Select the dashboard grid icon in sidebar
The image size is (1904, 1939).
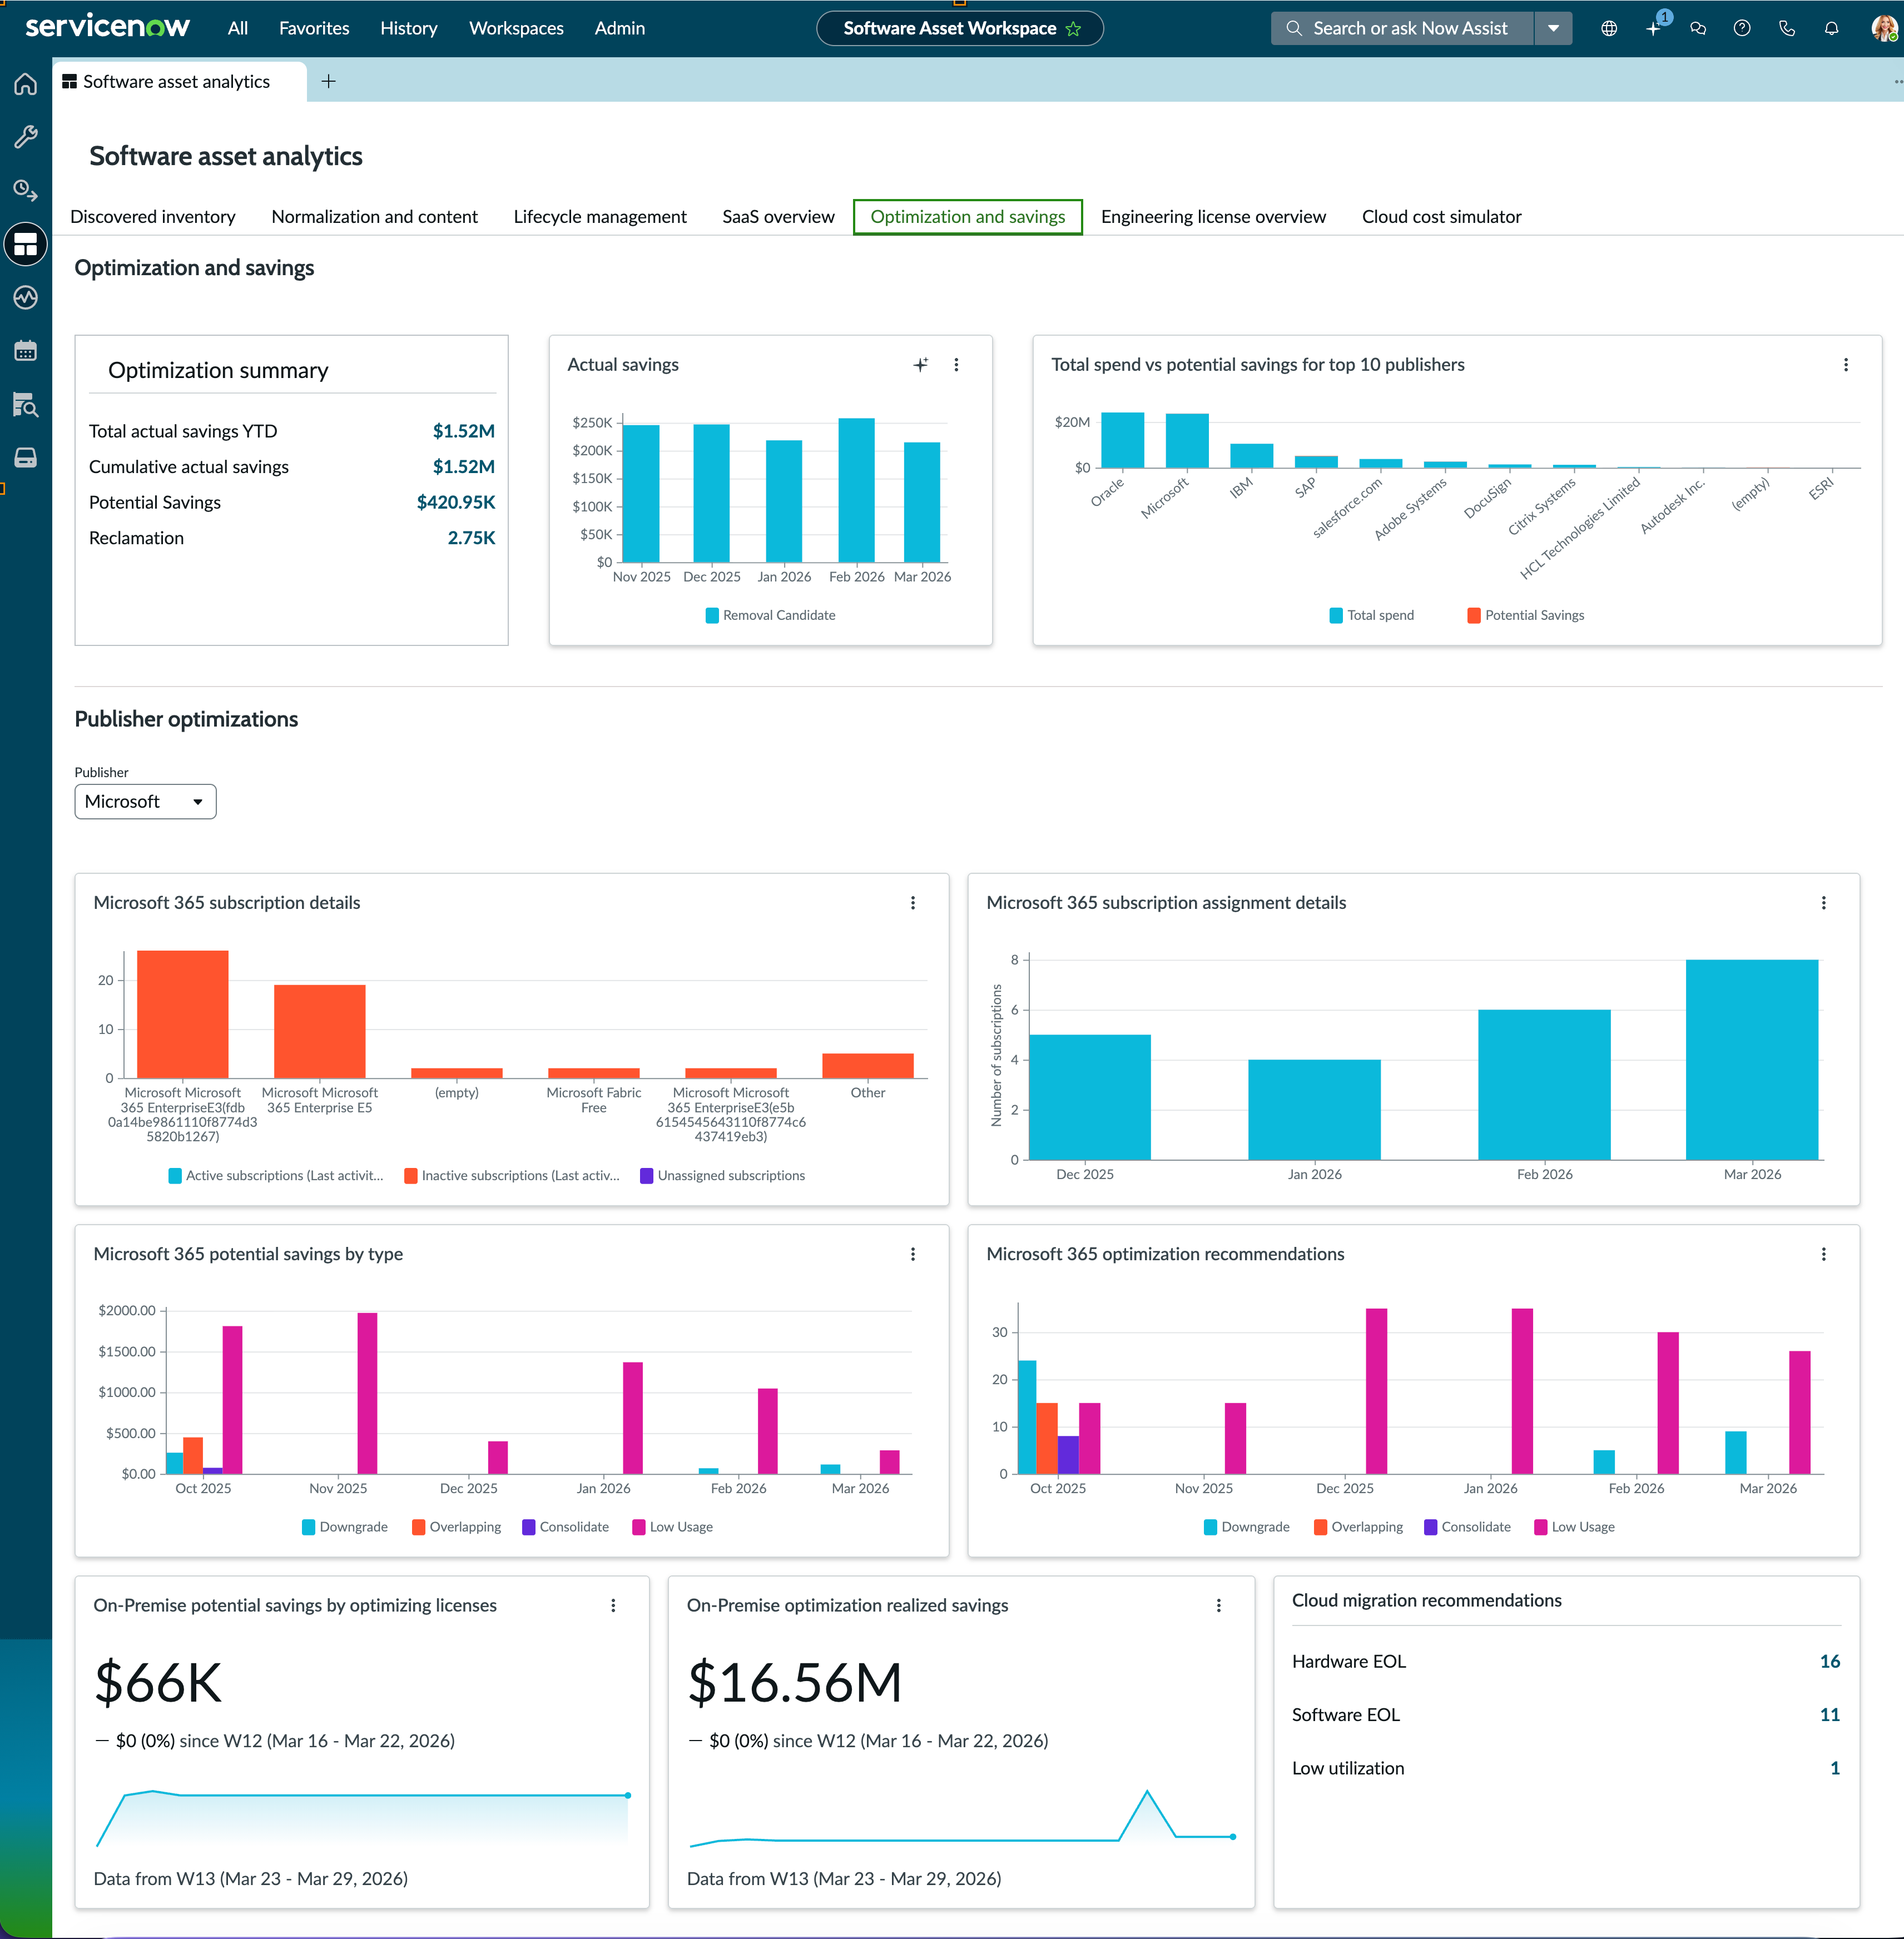(26, 244)
